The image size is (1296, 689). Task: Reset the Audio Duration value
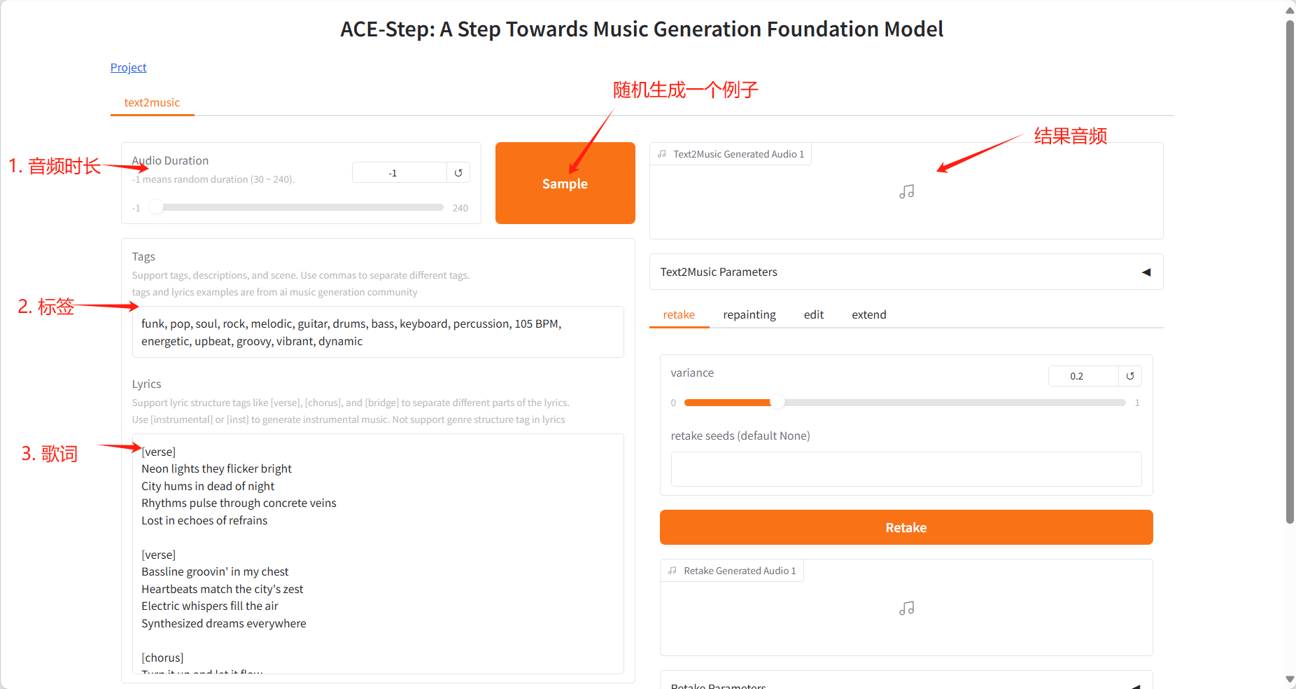point(458,173)
